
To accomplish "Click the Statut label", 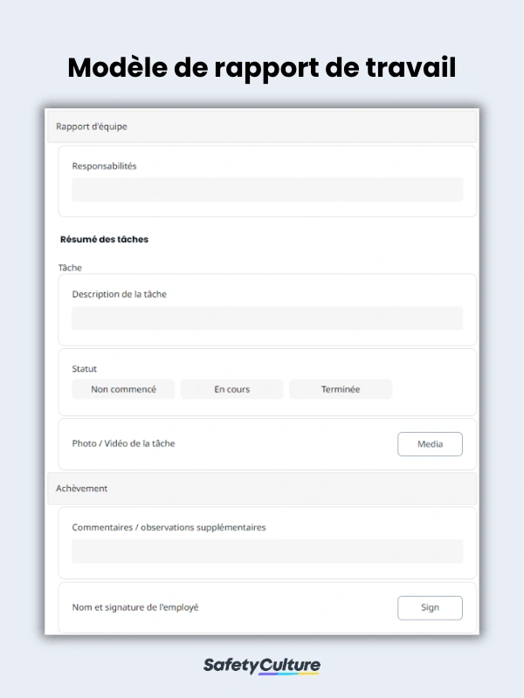I will coord(84,368).
